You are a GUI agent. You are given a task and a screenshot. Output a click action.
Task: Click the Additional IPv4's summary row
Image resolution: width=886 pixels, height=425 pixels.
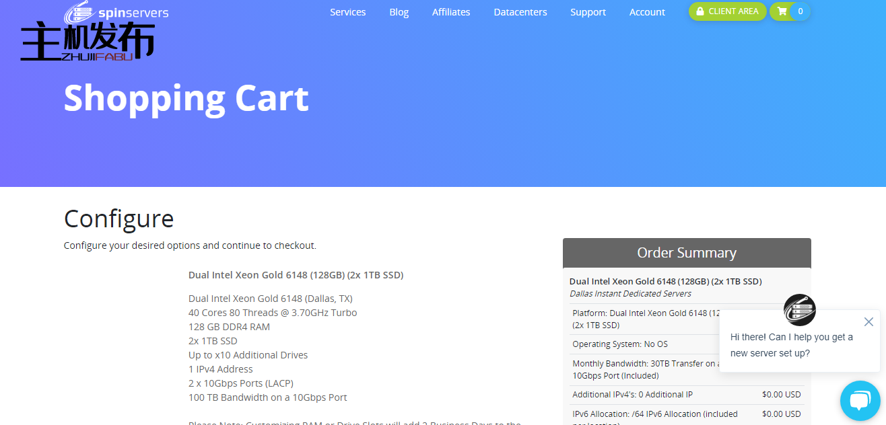coord(632,395)
